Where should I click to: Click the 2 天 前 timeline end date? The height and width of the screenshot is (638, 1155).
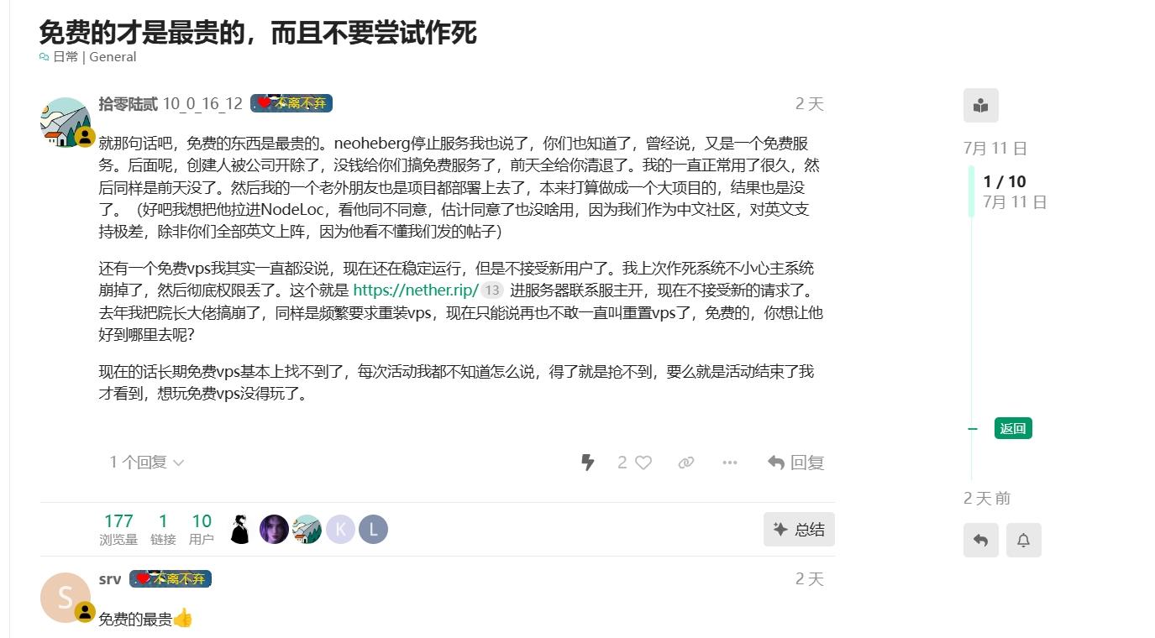point(987,499)
